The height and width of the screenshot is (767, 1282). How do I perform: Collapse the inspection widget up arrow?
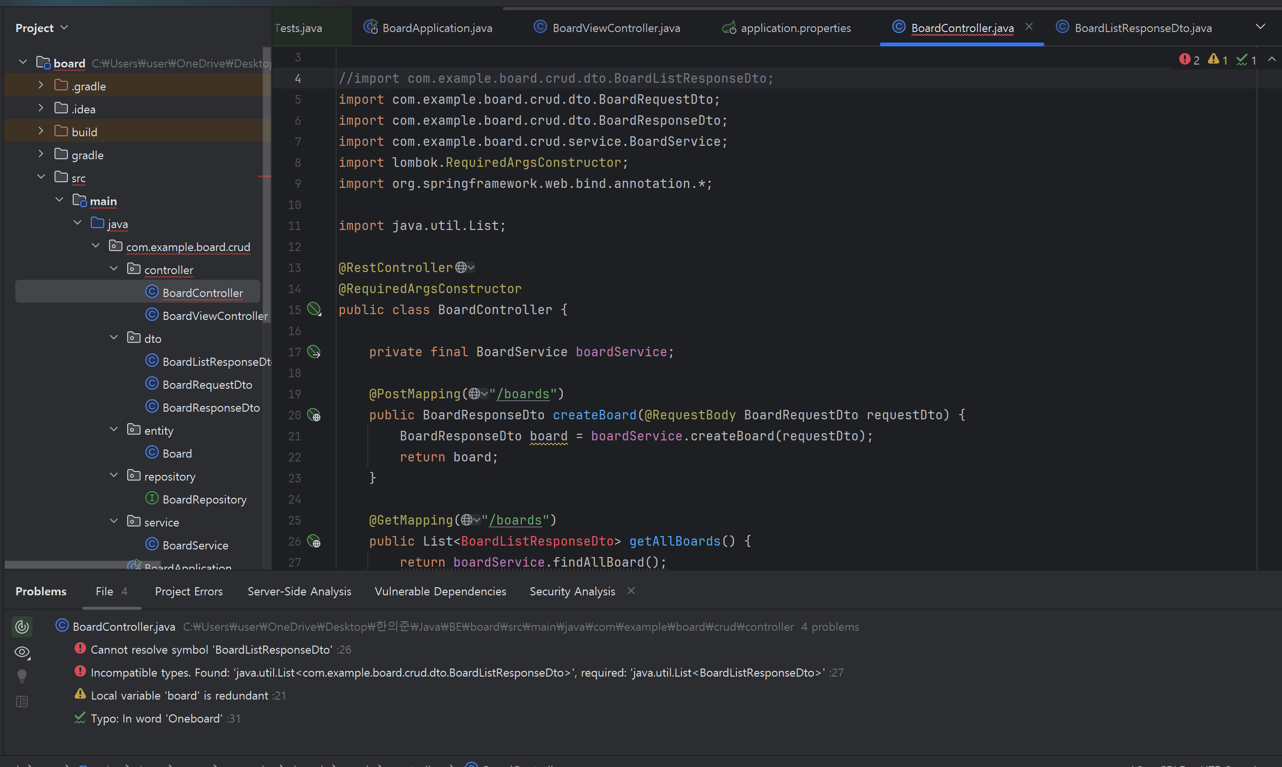click(x=1271, y=60)
